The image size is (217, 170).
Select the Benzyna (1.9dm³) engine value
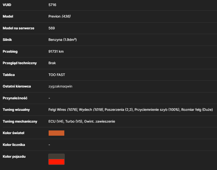(62, 40)
